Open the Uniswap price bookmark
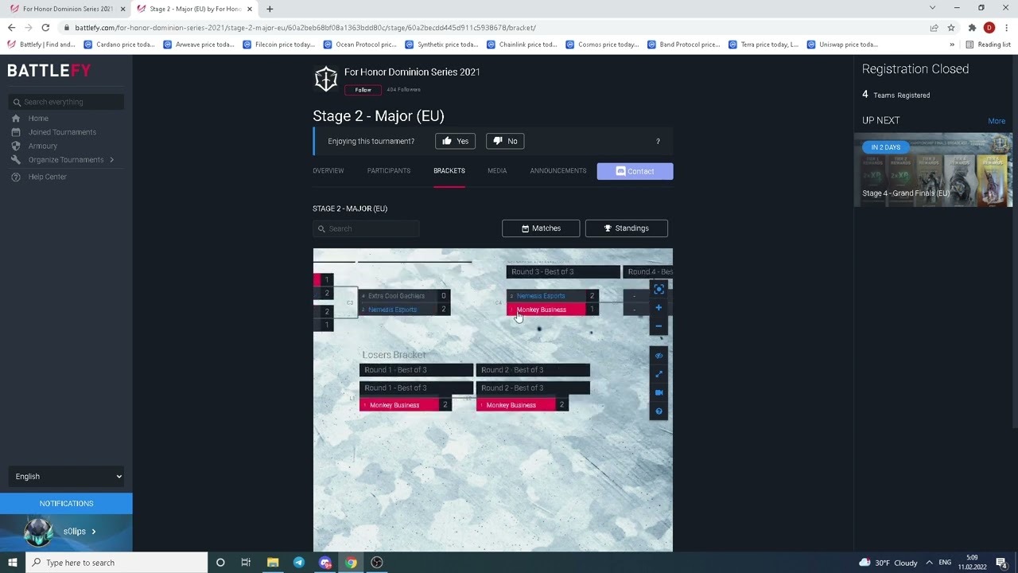 pyautogui.click(x=843, y=45)
